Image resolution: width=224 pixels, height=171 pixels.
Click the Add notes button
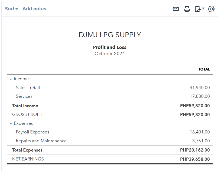(34, 9)
